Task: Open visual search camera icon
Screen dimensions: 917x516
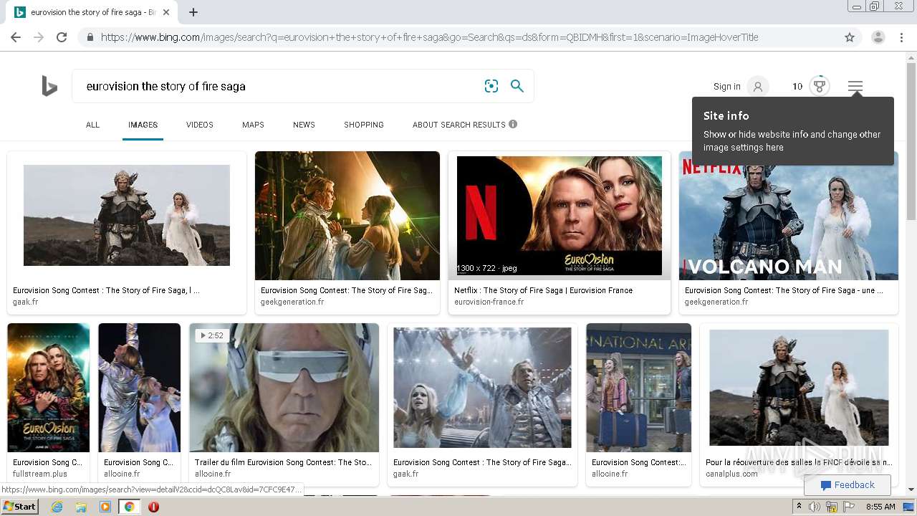Action: pyautogui.click(x=491, y=86)
